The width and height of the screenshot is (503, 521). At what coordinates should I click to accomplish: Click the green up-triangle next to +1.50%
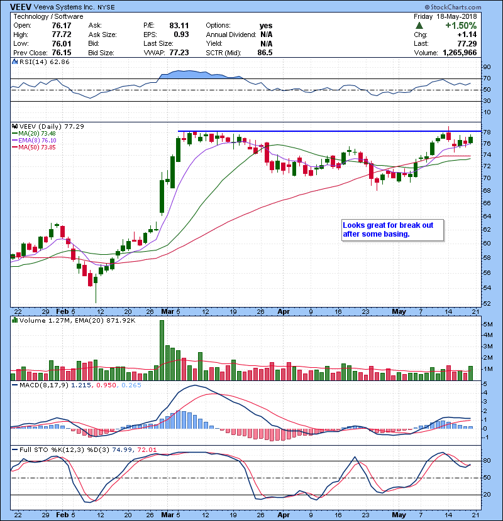click(x=419, y=26)
